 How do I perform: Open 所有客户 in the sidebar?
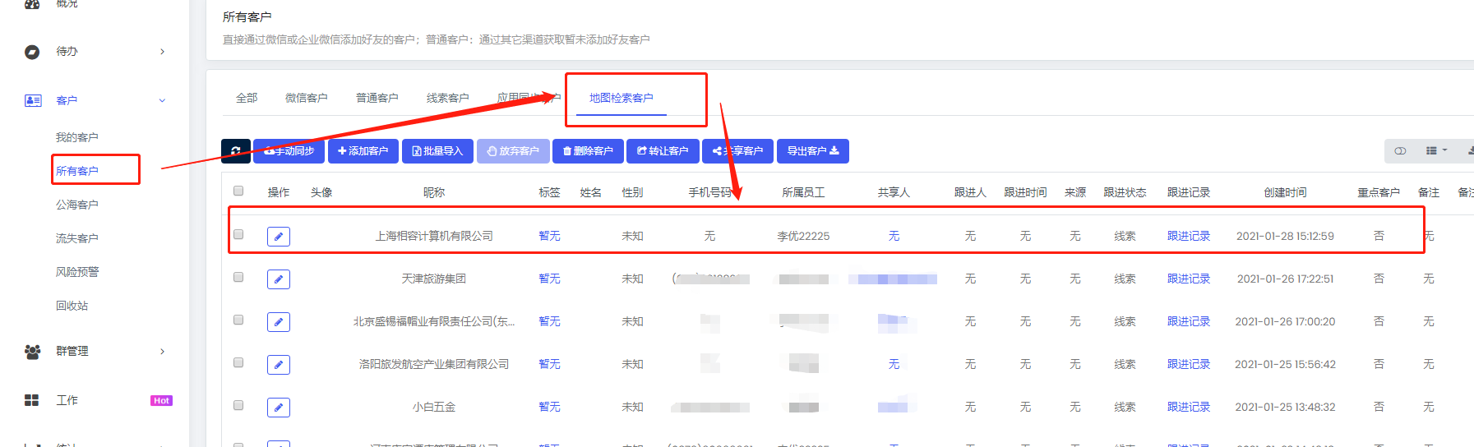[x=77, y=171]
